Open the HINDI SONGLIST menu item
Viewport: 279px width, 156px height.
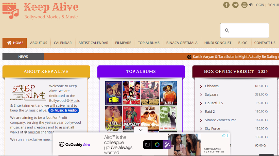[218, 43]
